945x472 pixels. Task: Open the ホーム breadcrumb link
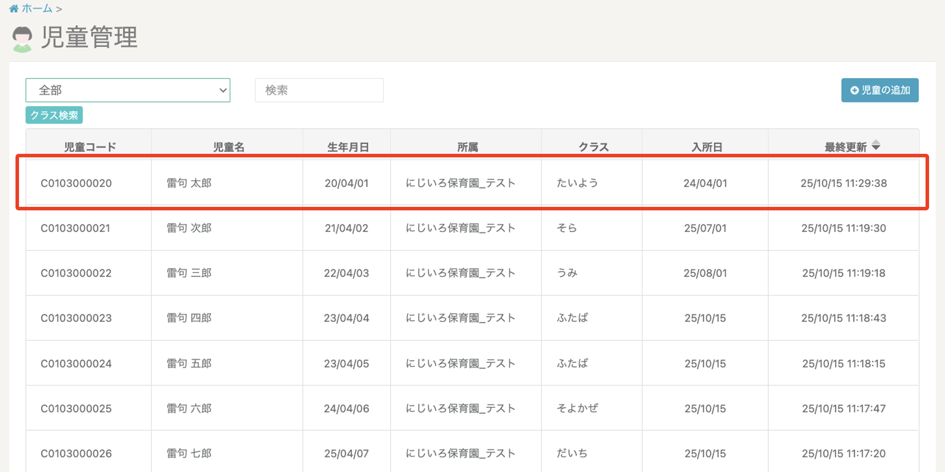coord(37,8)
